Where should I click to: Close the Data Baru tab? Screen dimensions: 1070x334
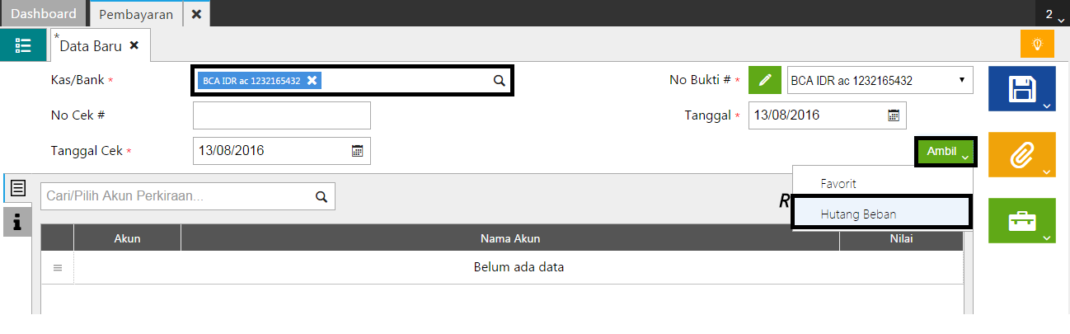pos(134,45)
